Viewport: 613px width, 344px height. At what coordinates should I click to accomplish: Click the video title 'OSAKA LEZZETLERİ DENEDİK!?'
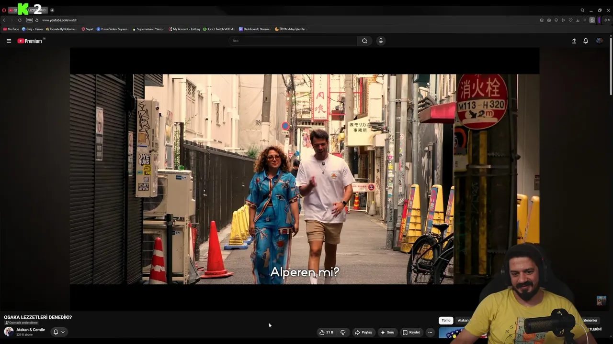pos(38,317)
